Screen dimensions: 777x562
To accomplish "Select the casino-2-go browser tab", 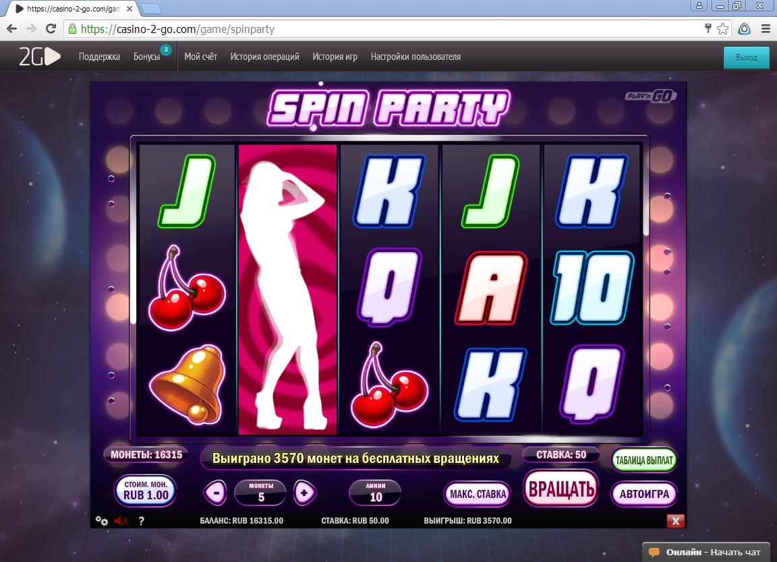I will click(72, 8).
